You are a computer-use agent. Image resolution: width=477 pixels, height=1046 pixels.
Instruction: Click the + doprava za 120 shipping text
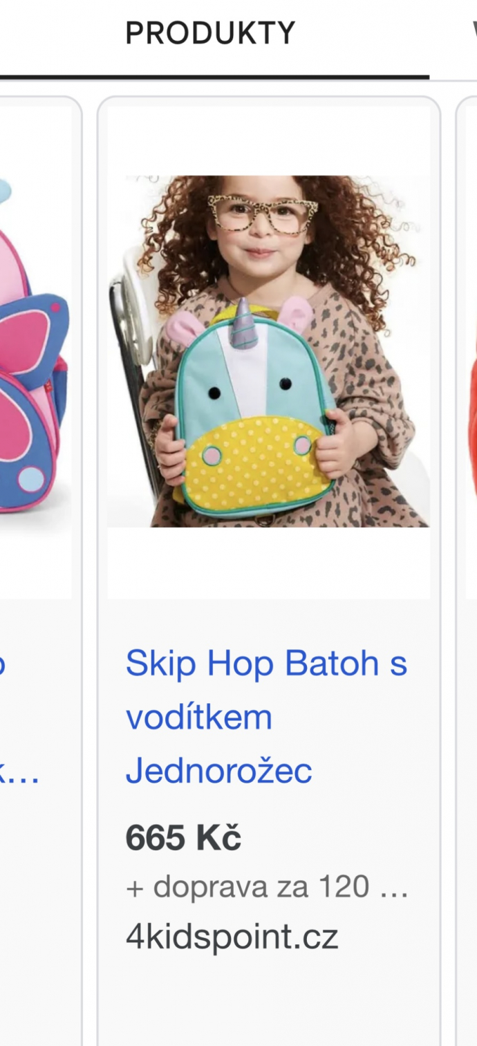point(267,886)
